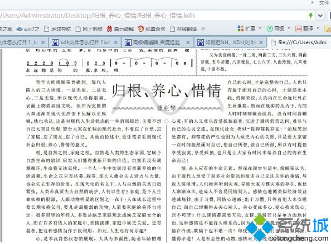Close the 如何把NH、KDH文件 tab
Screen dimensions: 331x244
(261, 42)
